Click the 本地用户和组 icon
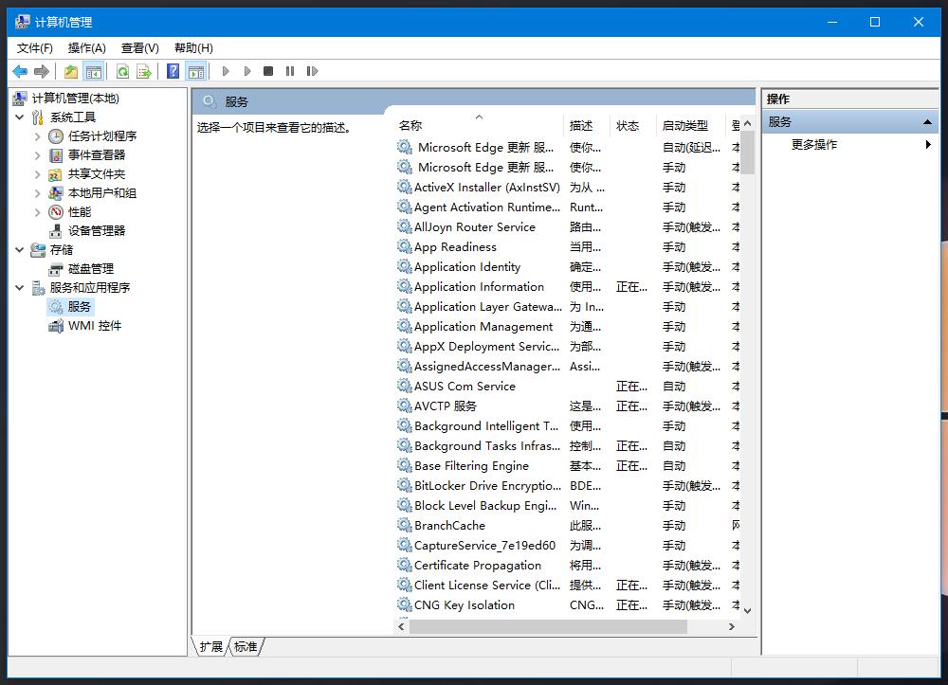 56,192
